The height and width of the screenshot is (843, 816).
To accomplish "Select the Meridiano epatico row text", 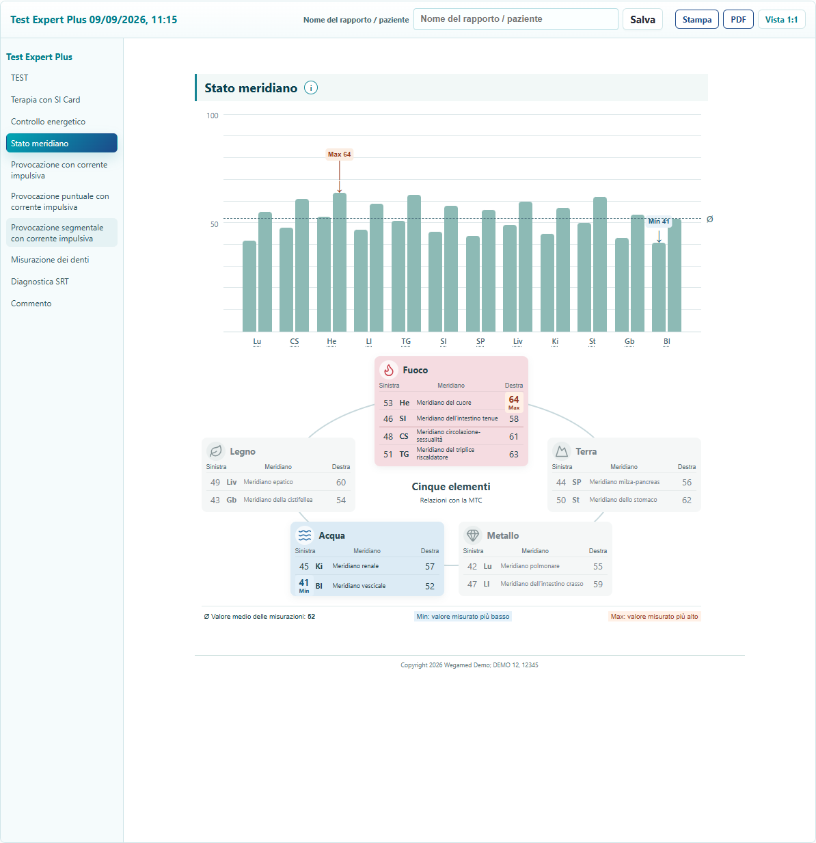I will 268,482.
